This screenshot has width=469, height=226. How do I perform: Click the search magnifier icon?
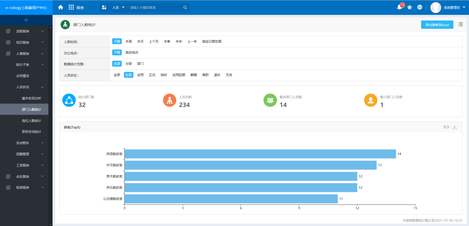coord(185,7)
